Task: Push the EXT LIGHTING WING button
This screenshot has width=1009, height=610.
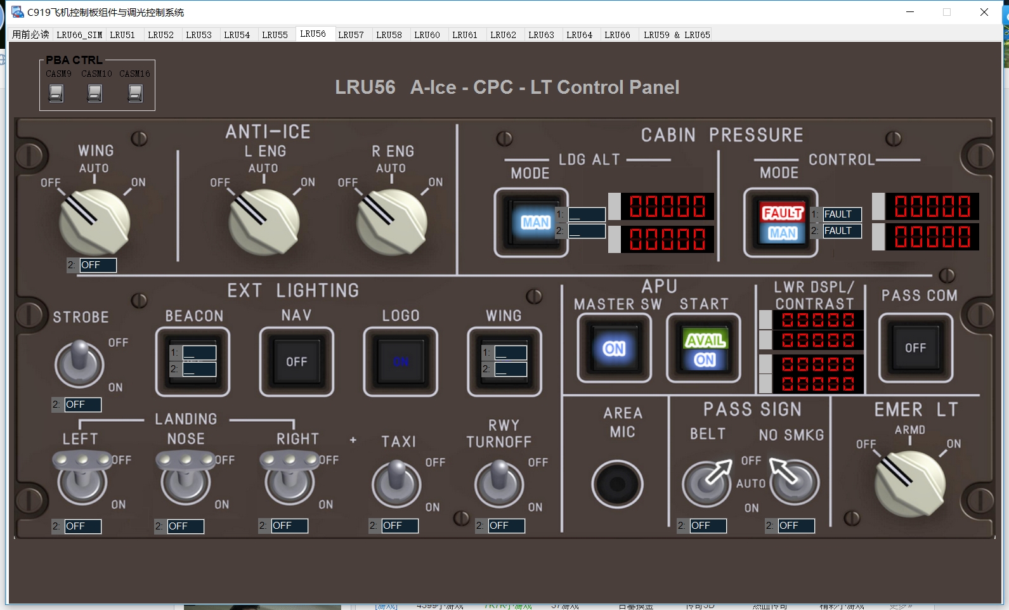Action: pos(504,361)
